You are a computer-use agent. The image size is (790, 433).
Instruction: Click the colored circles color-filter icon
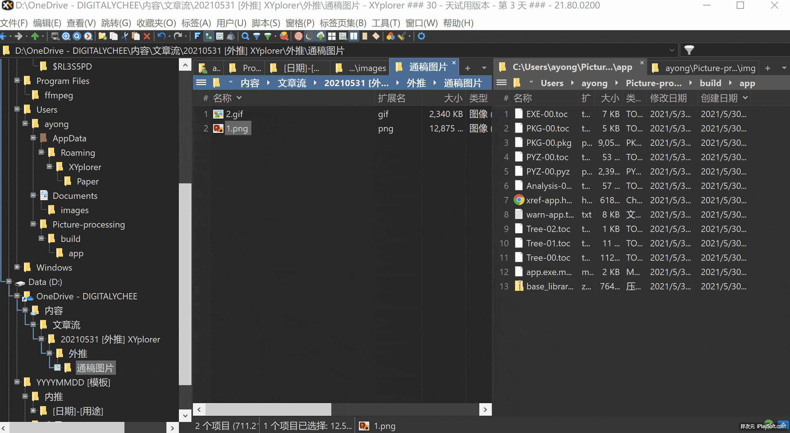(391, 36)
